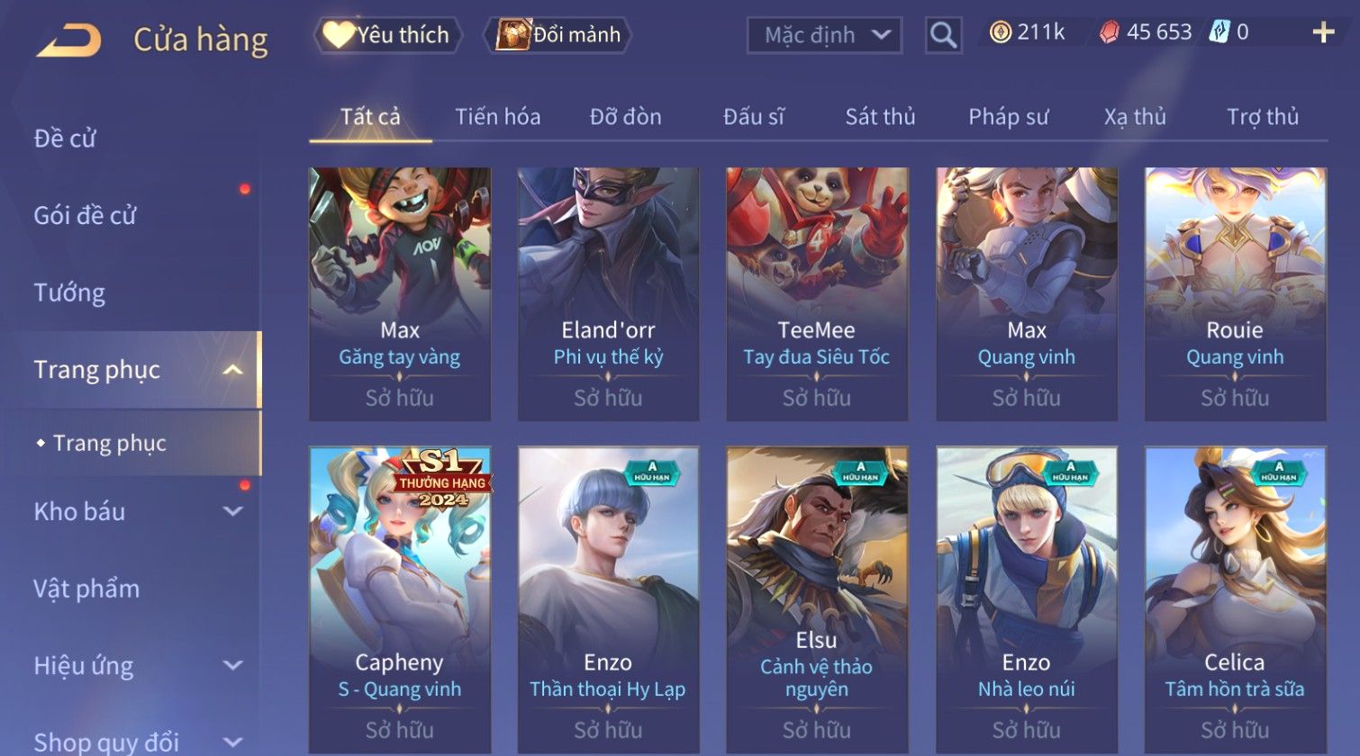Open the Eland'orr Phi vụ thế kỷ skin card
1360x756 pixels.
click(608, 294)
